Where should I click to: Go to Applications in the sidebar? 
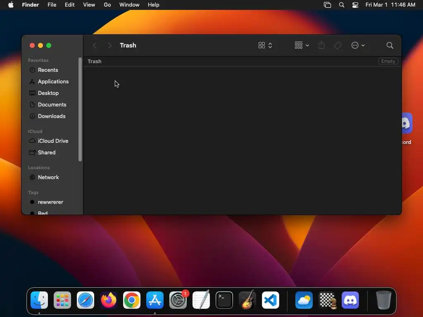(53, 82)
